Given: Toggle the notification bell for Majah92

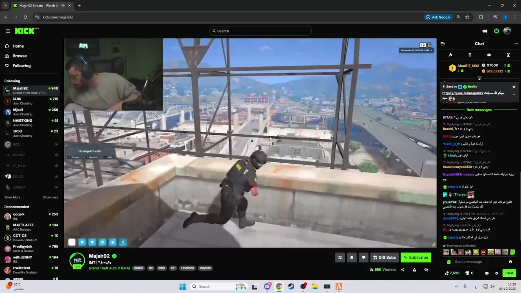Looking at the screenshot, I should 352,257.
